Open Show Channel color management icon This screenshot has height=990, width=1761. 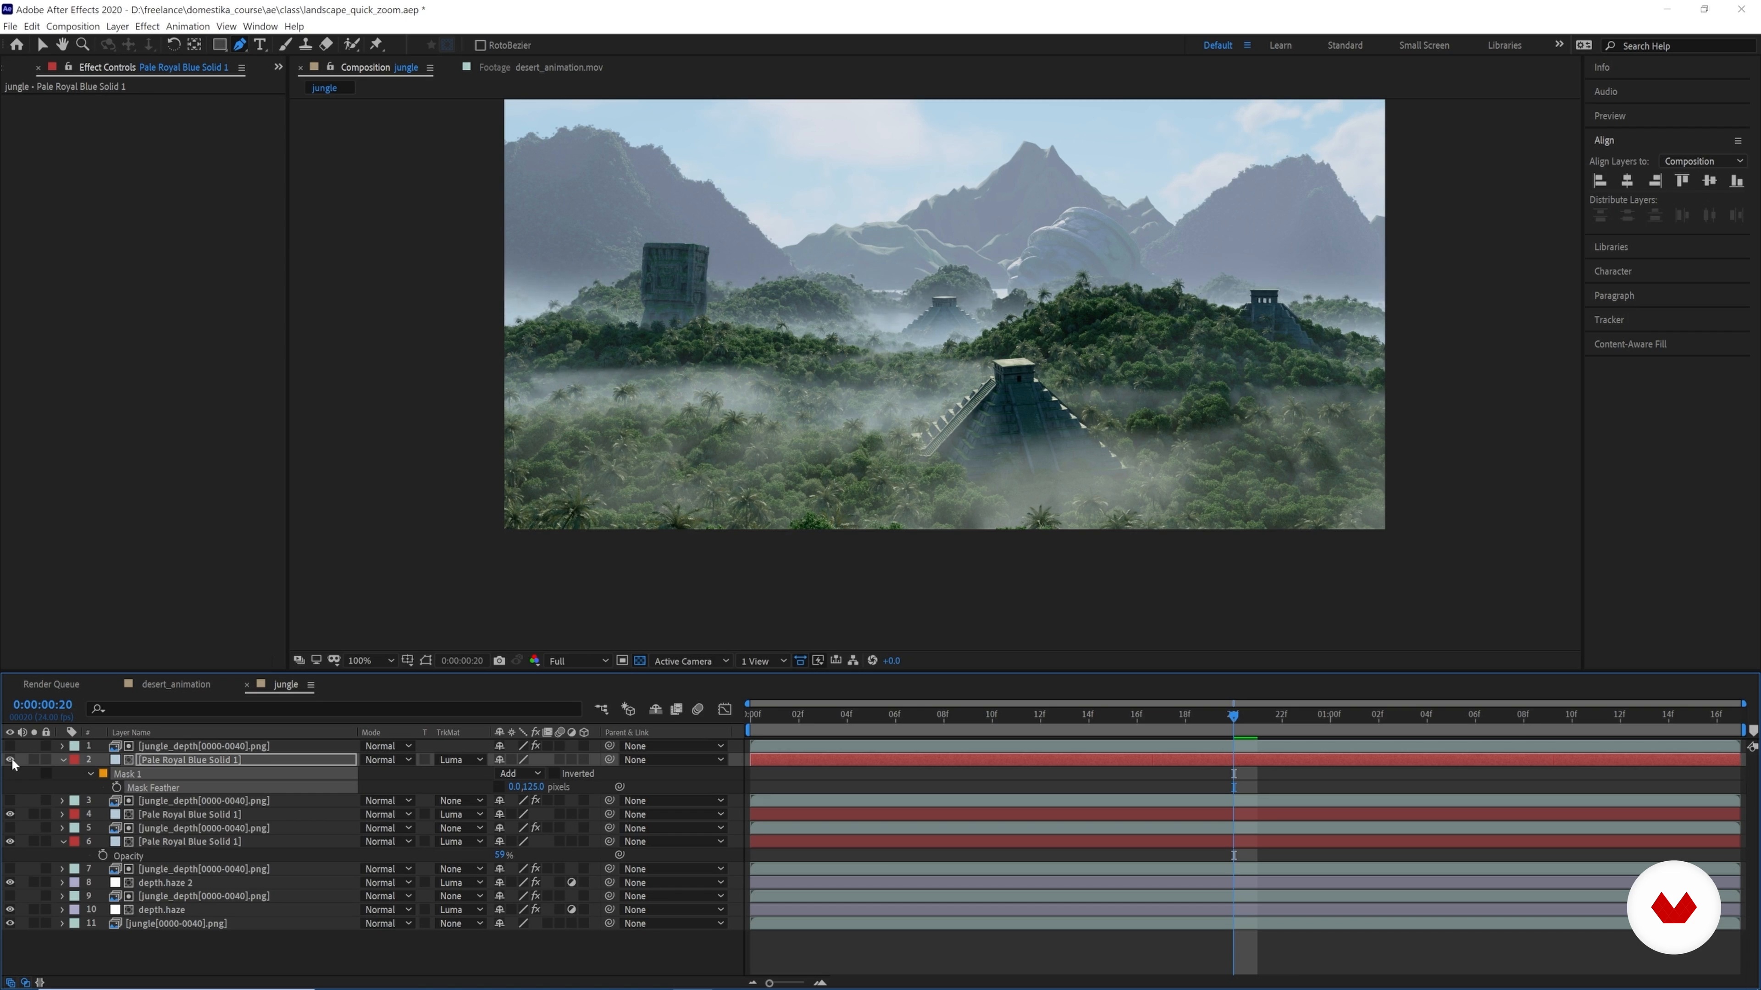click(x=535, y=660)
